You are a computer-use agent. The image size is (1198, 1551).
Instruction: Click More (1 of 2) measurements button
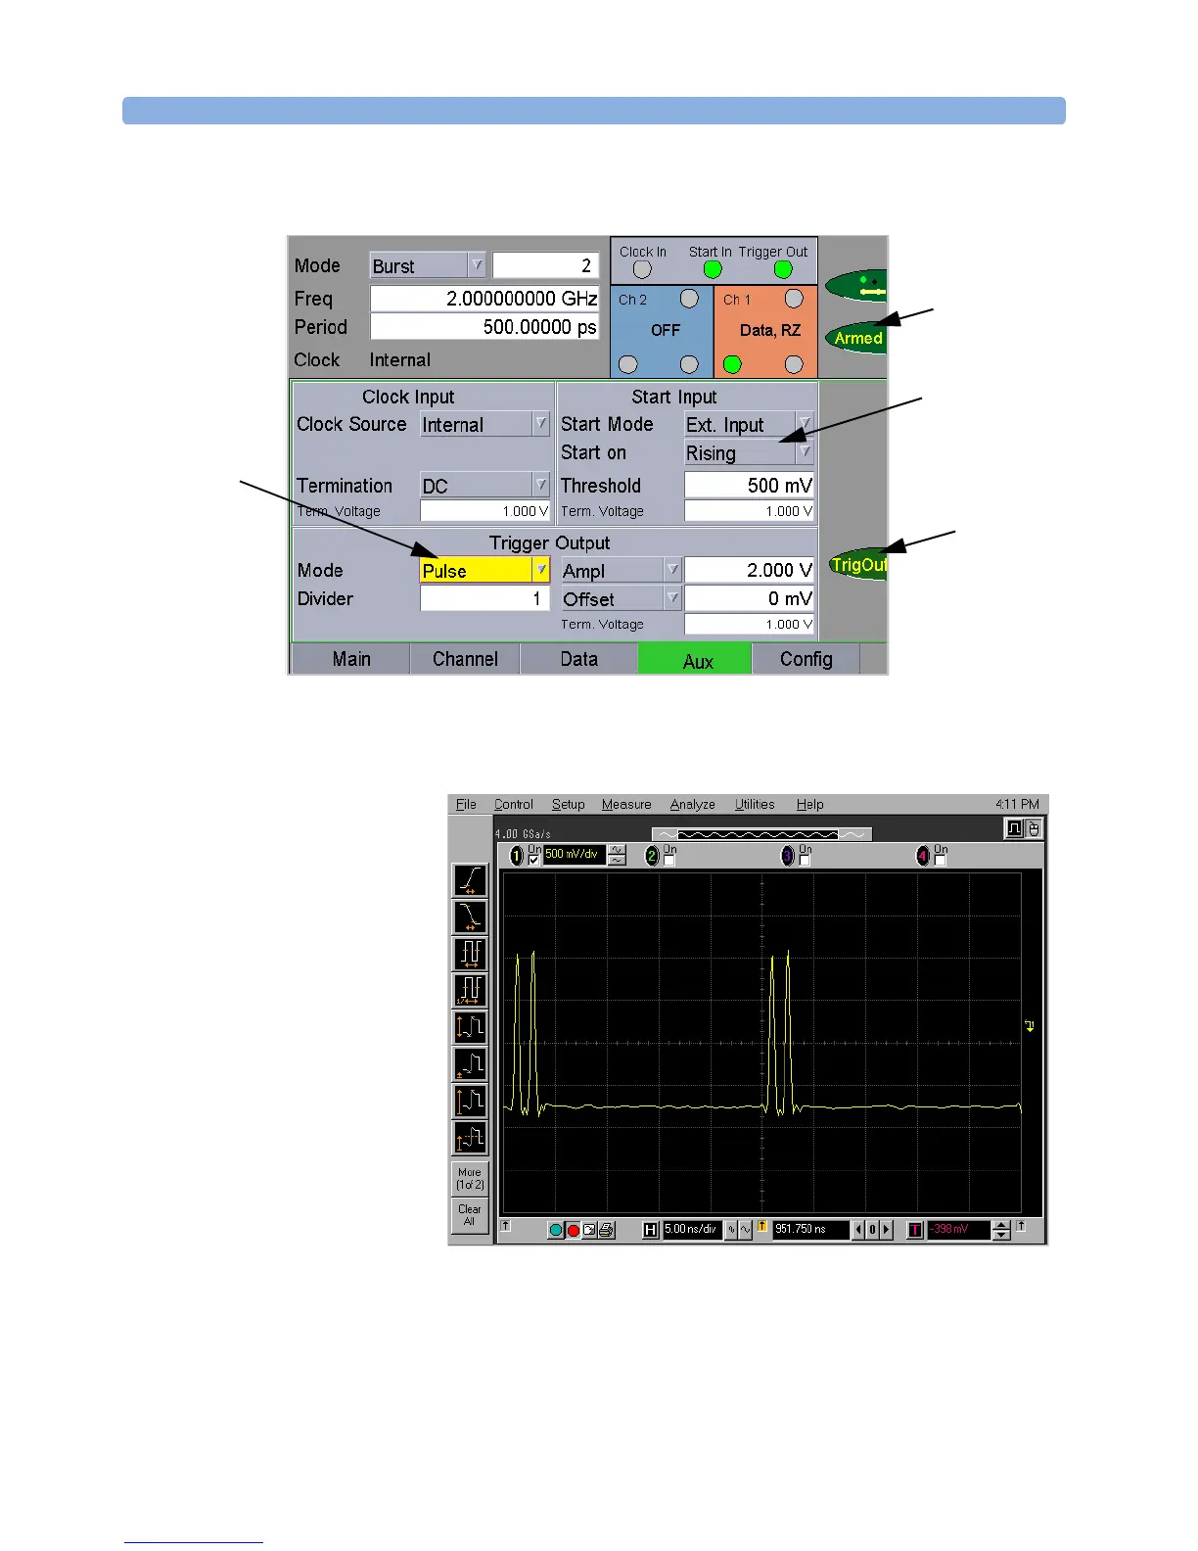coord(470,1178)
